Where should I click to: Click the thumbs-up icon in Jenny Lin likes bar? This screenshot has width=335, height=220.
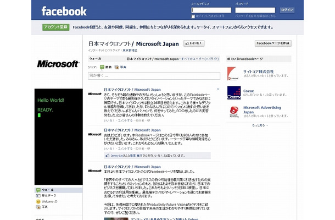coord(108,156)
